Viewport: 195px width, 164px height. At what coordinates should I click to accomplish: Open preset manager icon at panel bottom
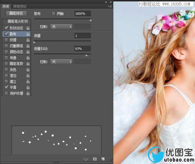(95, 159)
